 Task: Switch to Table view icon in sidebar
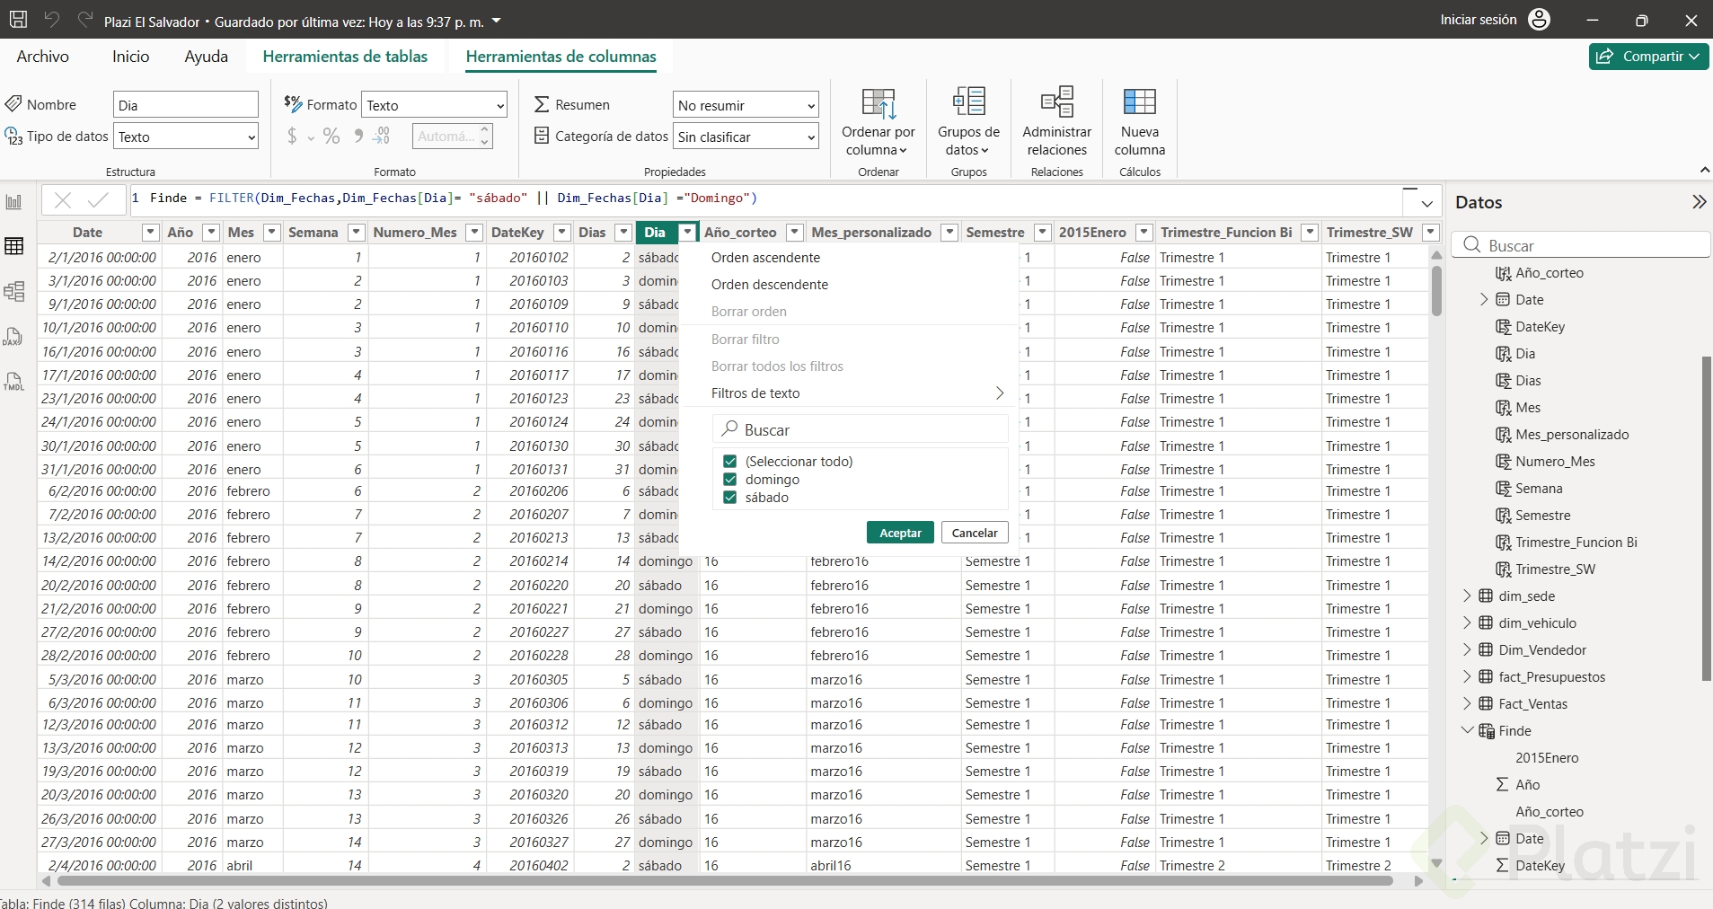tap(13, 246)
